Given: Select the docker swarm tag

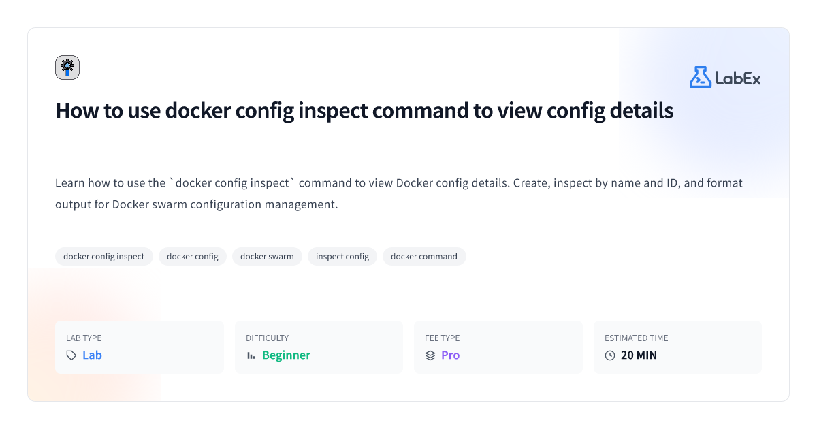Looking at the screenshot, I should coord(267,257).
